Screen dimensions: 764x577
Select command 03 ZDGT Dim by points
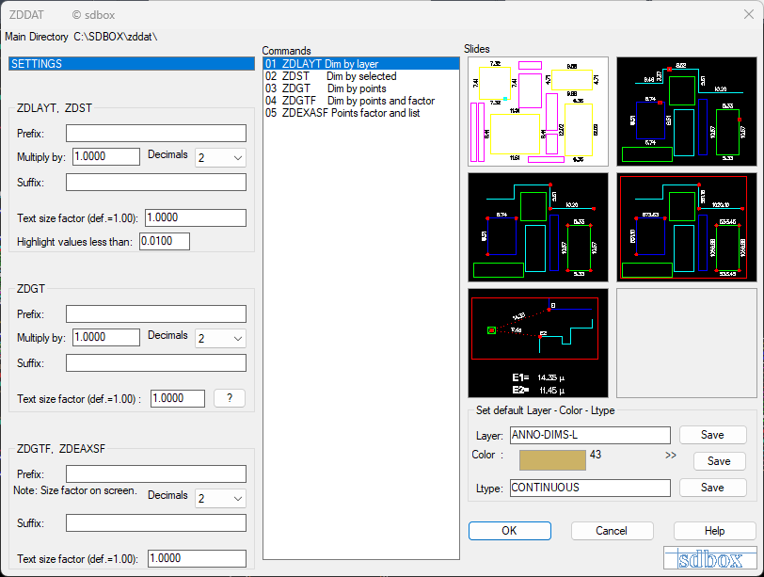[361, 88]
